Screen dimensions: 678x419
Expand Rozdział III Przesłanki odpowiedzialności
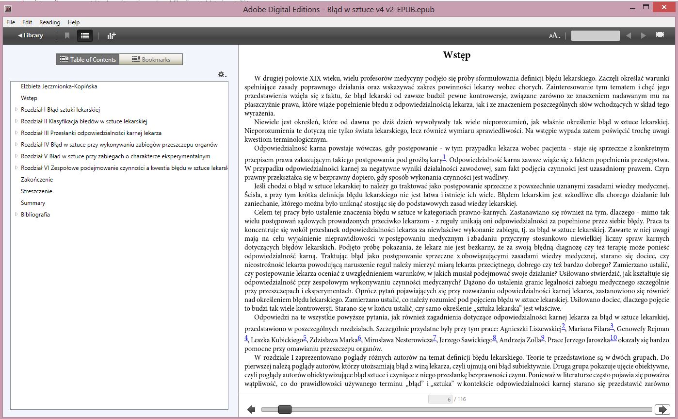pyautogui.click(x=16, y=133)
